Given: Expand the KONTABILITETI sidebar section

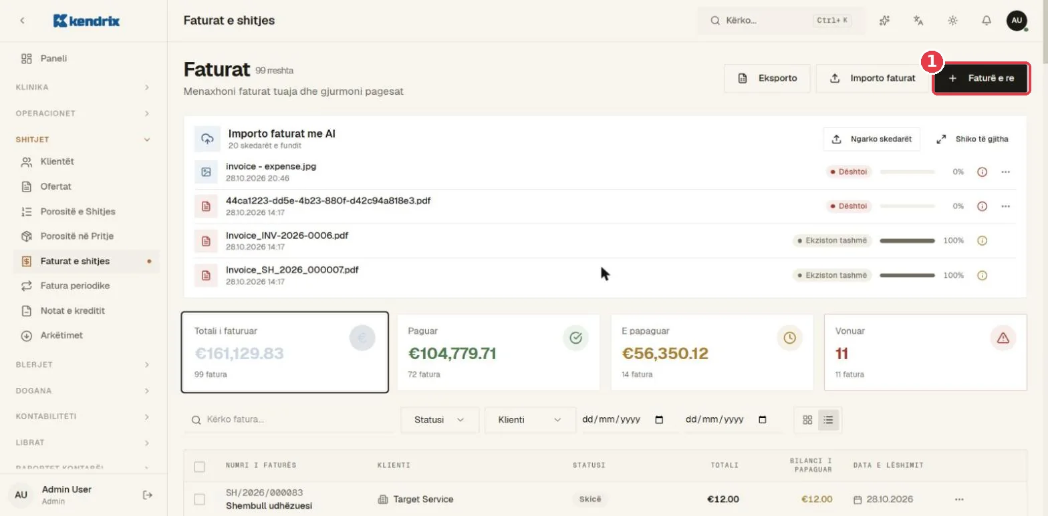Looking at the screenshot, I should click(84, 417).
